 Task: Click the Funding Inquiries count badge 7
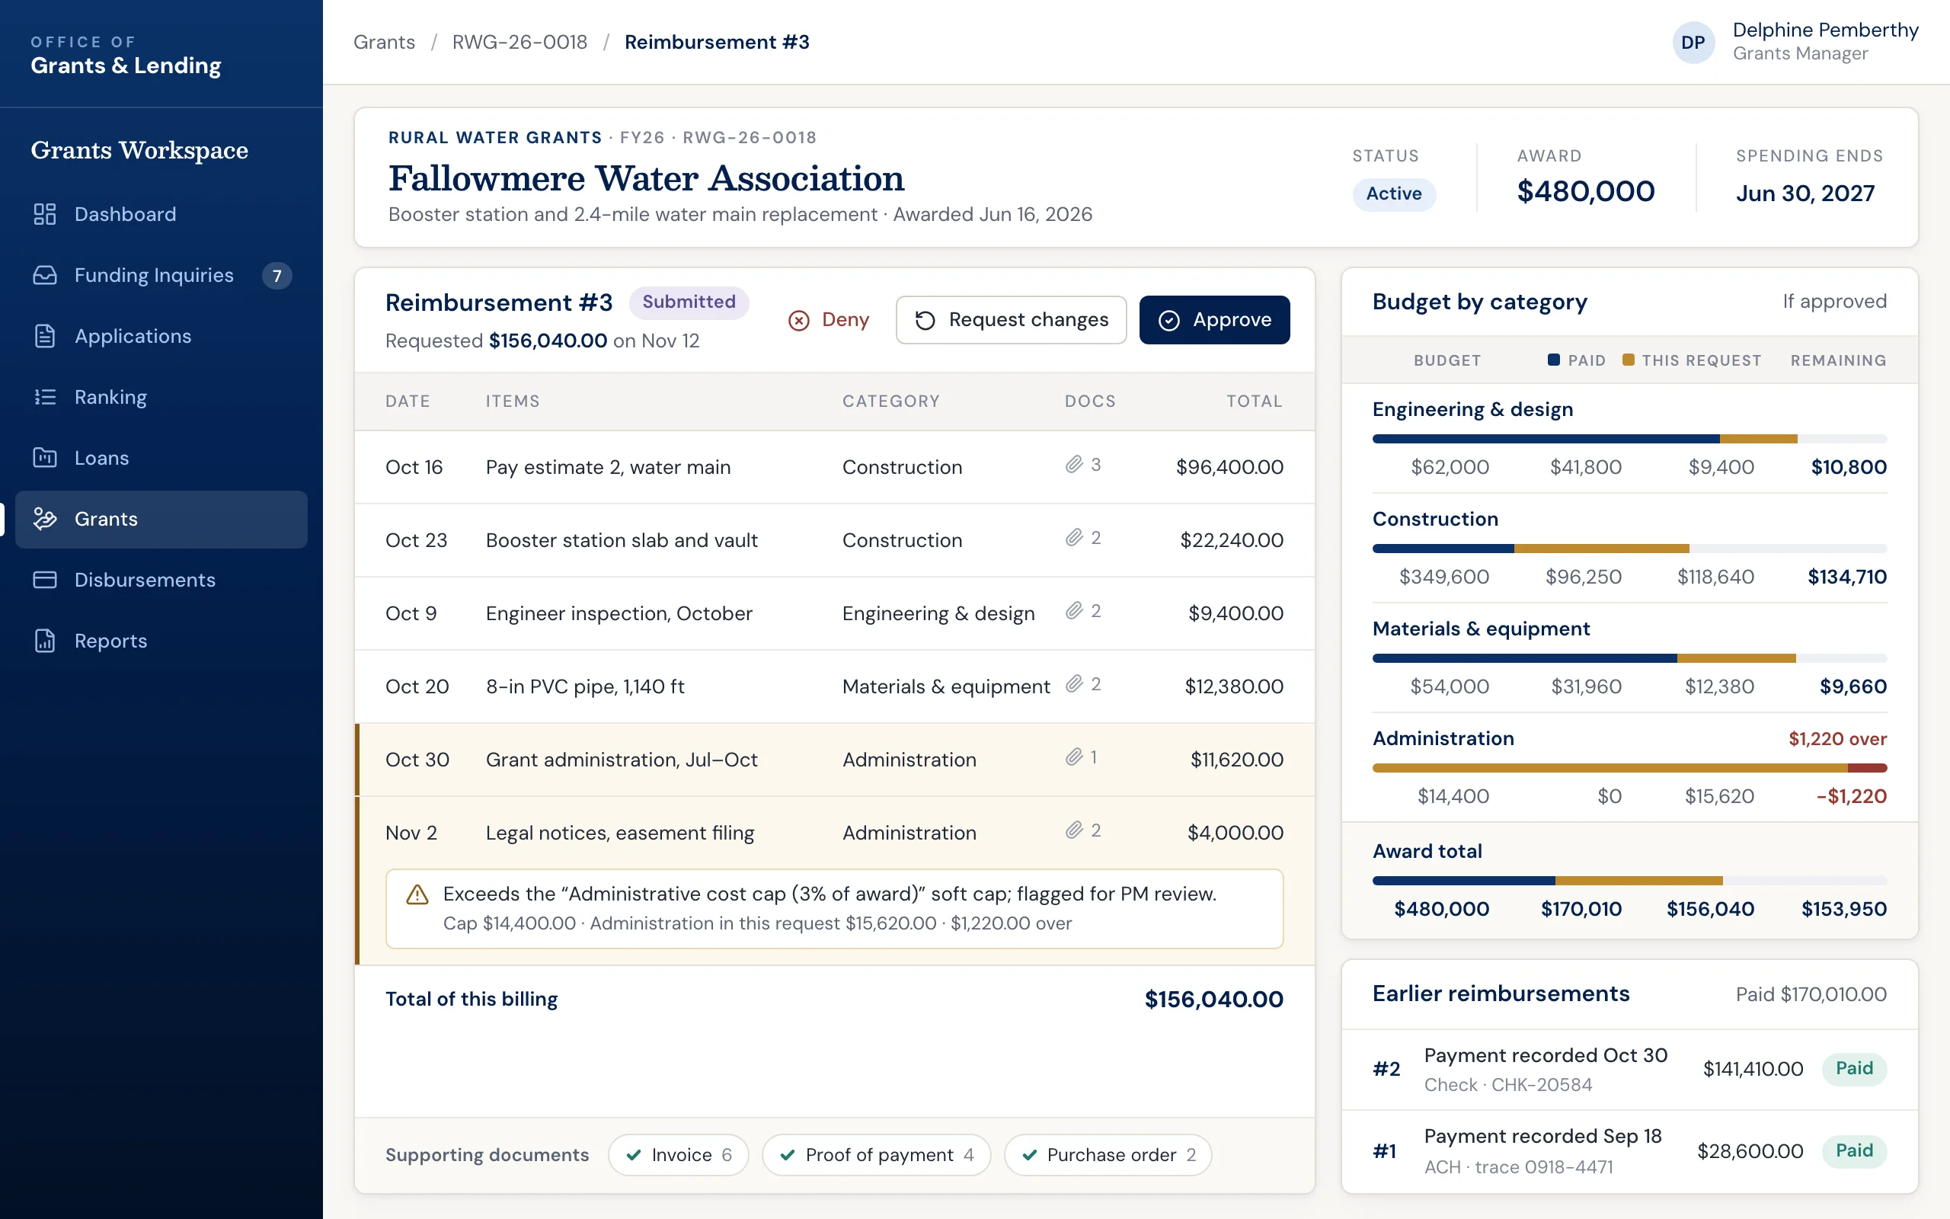(277, 276)
